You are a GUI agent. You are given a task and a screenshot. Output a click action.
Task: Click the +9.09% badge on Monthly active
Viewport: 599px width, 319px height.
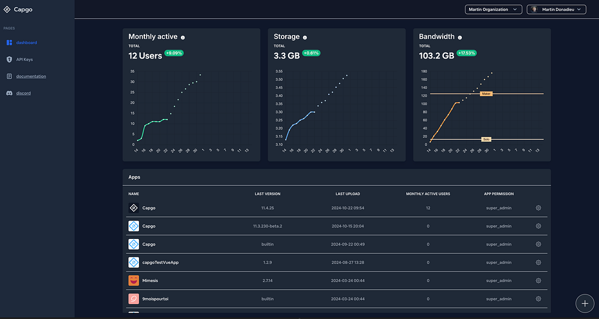pos(174,53)
